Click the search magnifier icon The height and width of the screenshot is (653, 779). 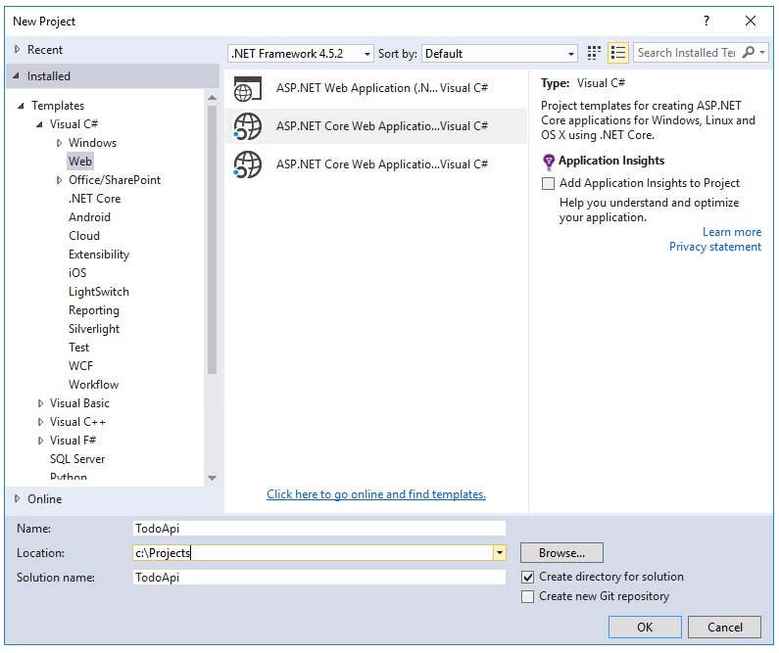pyautogui.click(x=748, y=52)
